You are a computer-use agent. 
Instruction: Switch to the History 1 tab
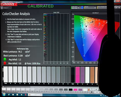[6, 8]
